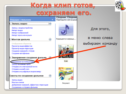Click the Movie Maker film reel icon
This screenshot has height=94, width=126.
tap(120, 5)
